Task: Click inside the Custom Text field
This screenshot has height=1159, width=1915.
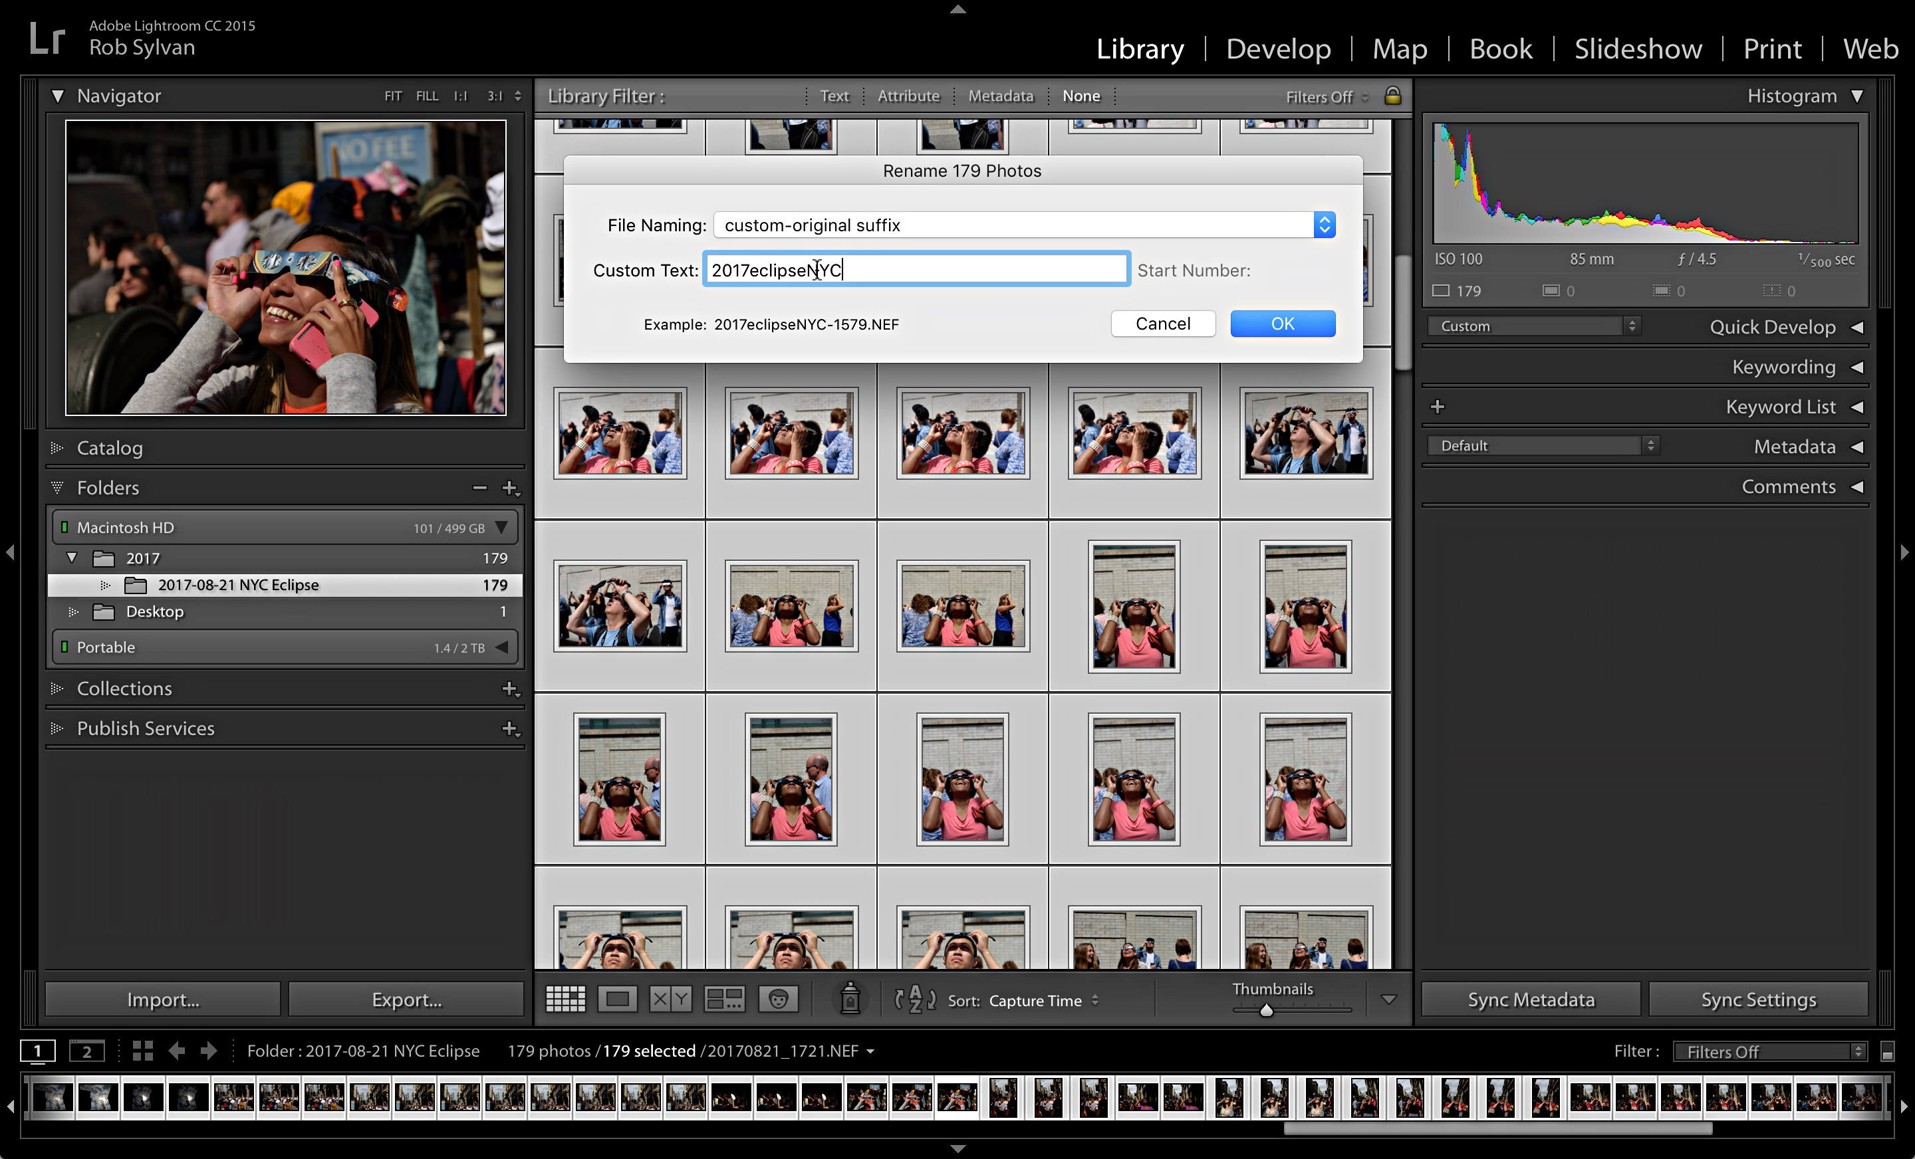Action: pyautogui.click(x=916, y=270)
